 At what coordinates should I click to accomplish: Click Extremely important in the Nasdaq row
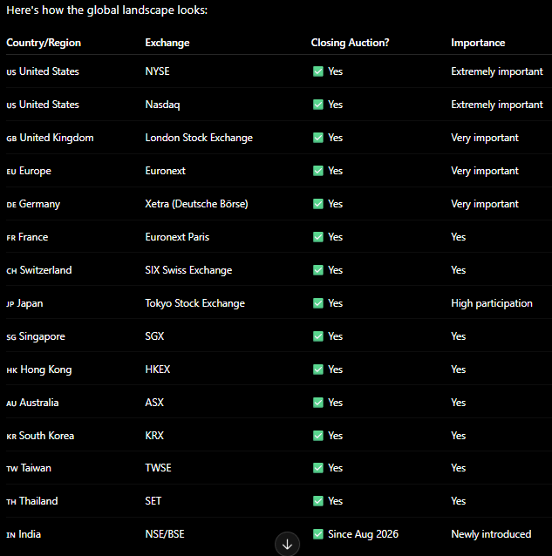click(497, 105)
